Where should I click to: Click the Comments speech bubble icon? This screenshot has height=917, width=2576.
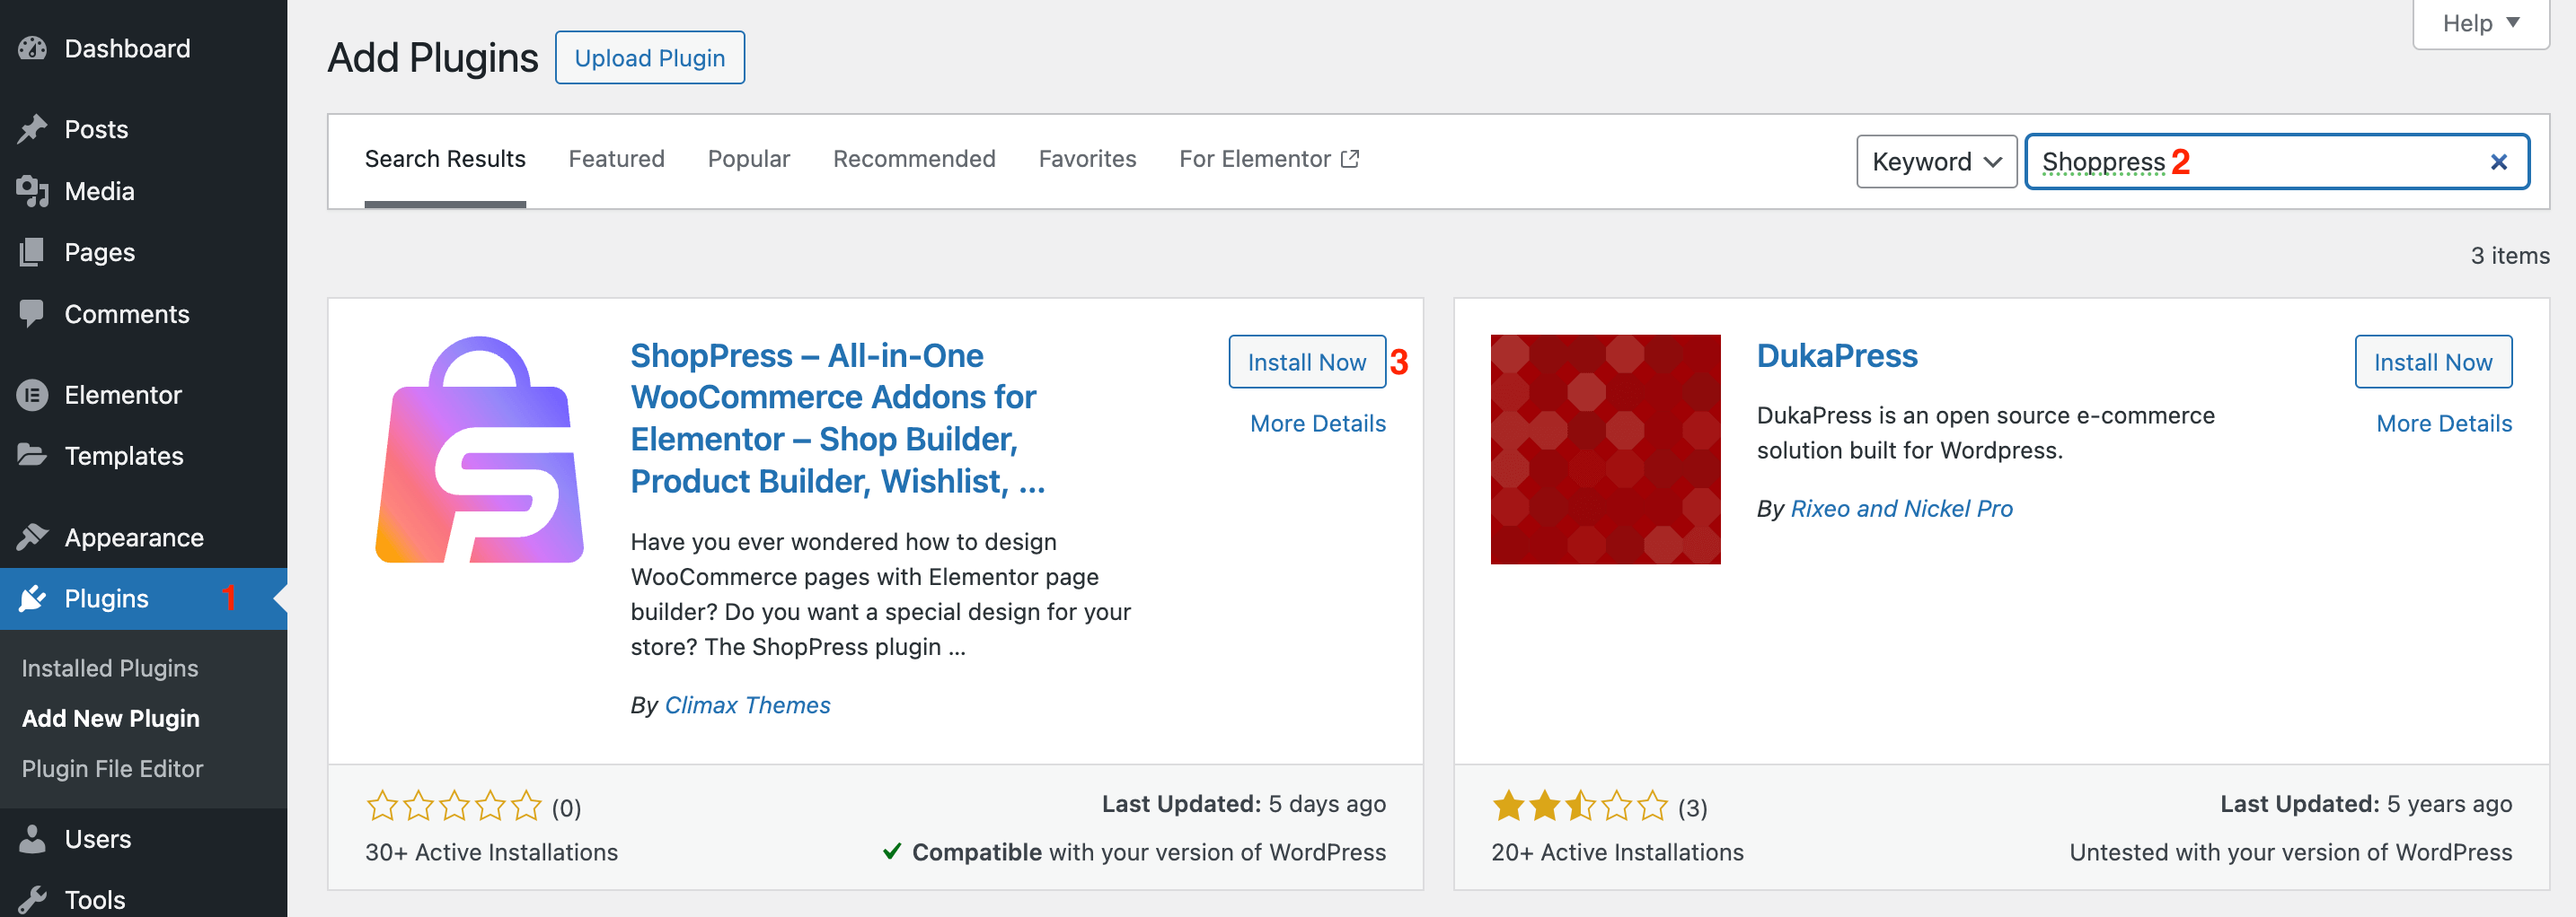tap(32, 314)
